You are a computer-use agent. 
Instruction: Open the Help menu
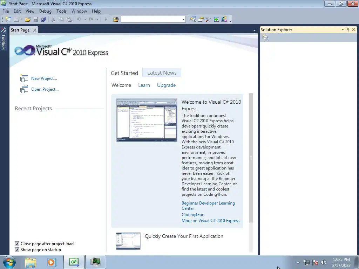(96, 11)
